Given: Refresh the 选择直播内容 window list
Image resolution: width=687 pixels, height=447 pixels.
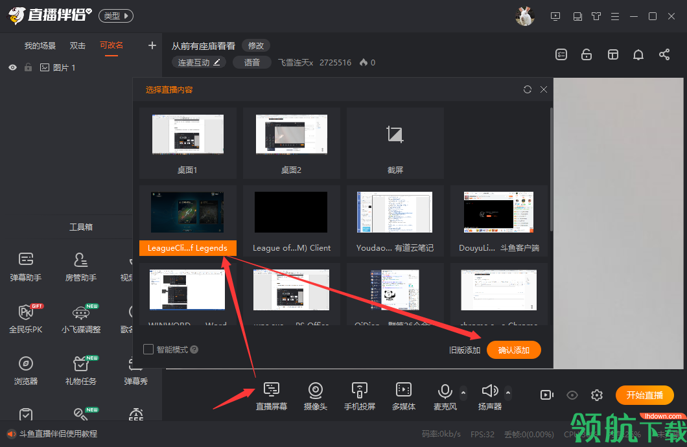Looking at the screenshot, I should [528, 89].
